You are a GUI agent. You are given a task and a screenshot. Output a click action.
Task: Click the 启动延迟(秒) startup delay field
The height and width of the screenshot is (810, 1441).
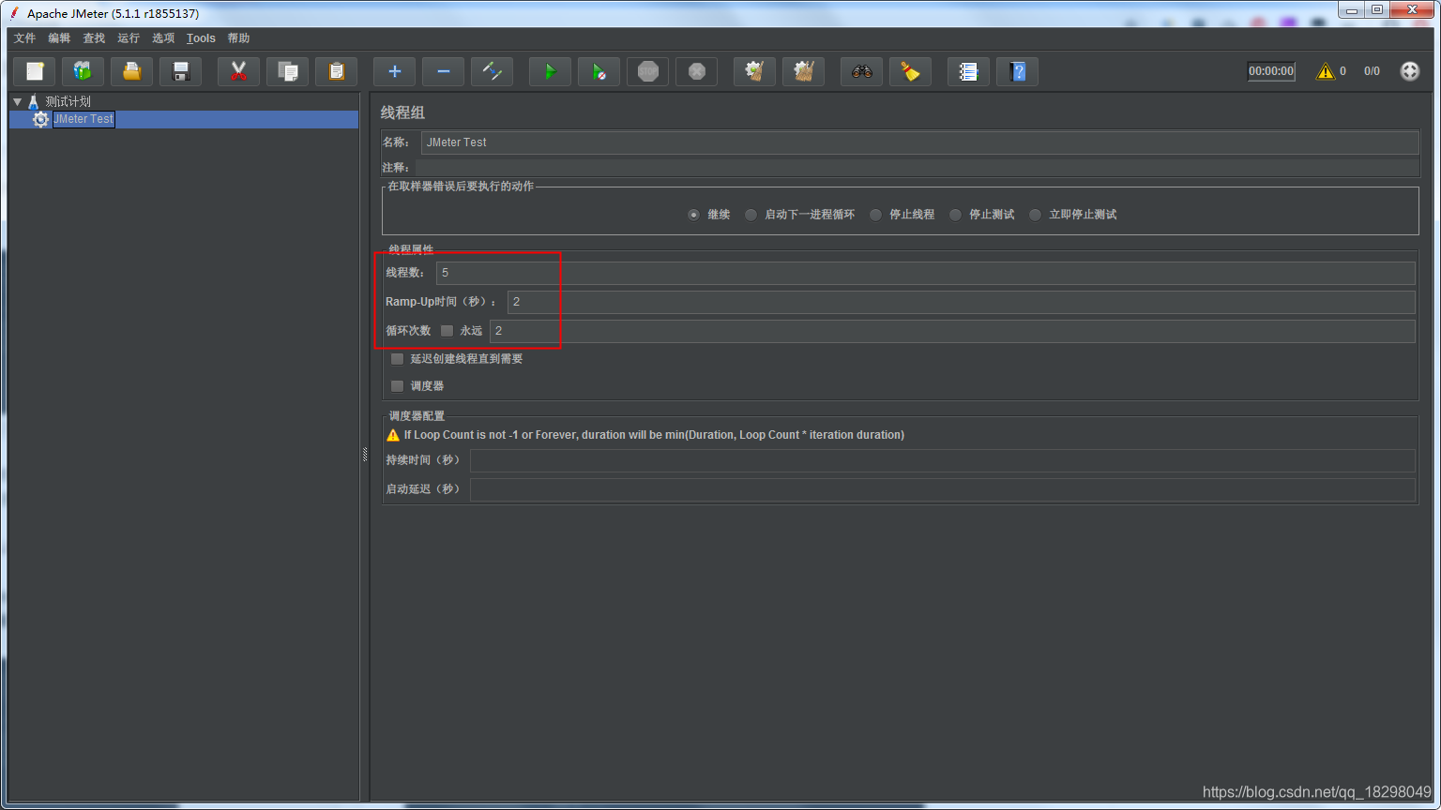pos(942,489)
